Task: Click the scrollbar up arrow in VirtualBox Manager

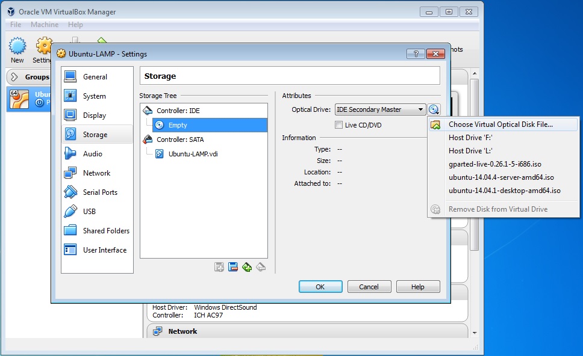Action: pos(475,73)
